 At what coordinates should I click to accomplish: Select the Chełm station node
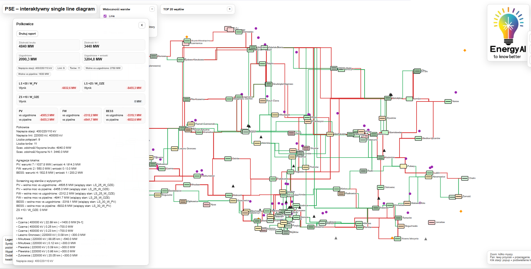[465, 178]
